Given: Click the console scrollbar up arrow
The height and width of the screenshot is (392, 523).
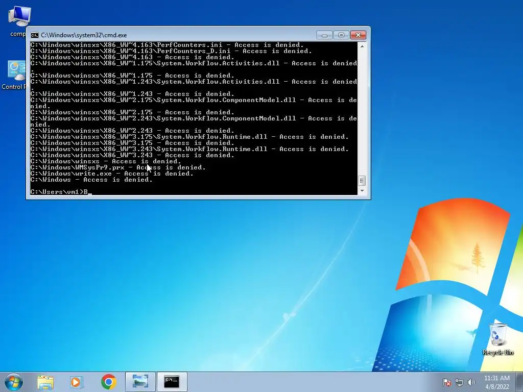Looking at the screenshot, I should pos(362,46).
